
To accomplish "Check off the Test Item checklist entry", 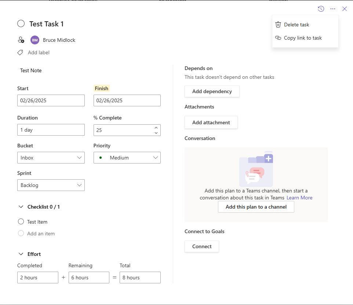I will pos(21,221).
